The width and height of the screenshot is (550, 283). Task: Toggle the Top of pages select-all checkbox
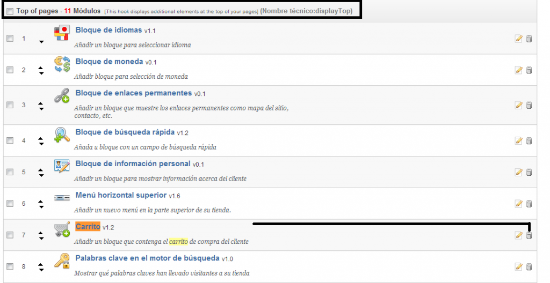point(10,11)
